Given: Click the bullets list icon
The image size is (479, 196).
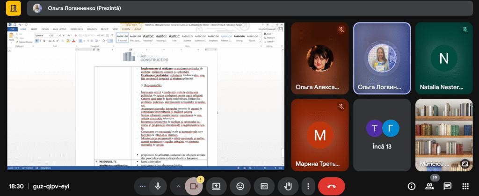Looking at the screenshot, I should point(80,36).
